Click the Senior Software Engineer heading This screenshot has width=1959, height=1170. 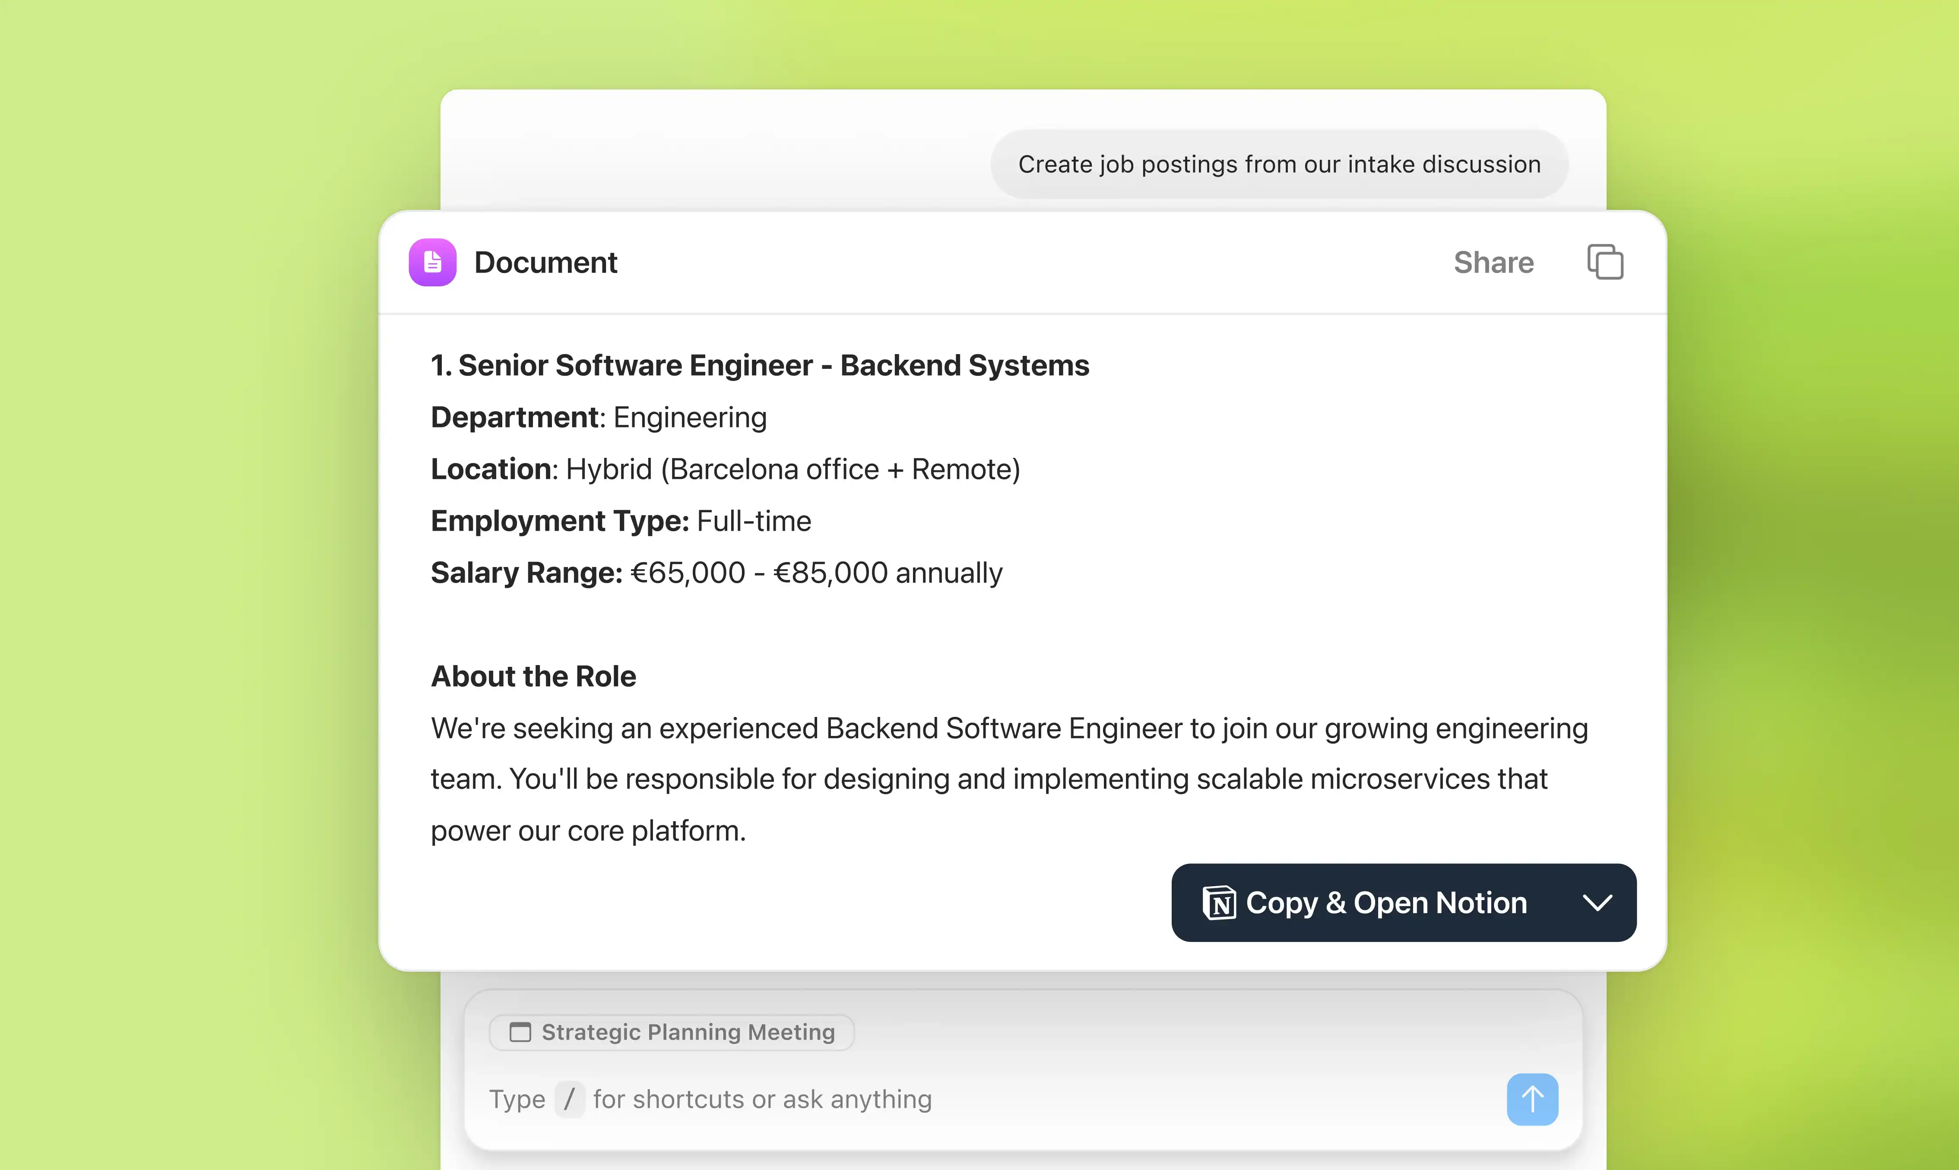[759, 366]
